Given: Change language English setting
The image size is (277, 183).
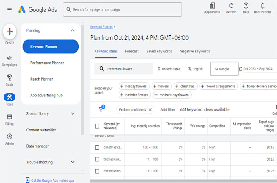Looking at the screenshot, I should coord(195,69).
